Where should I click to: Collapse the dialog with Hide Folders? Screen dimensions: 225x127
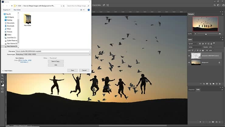point(8,71)
